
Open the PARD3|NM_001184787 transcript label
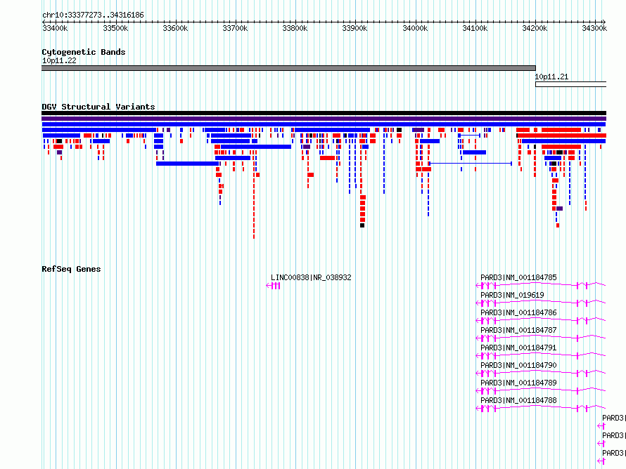pyautogui.click(x=518, y=330)
